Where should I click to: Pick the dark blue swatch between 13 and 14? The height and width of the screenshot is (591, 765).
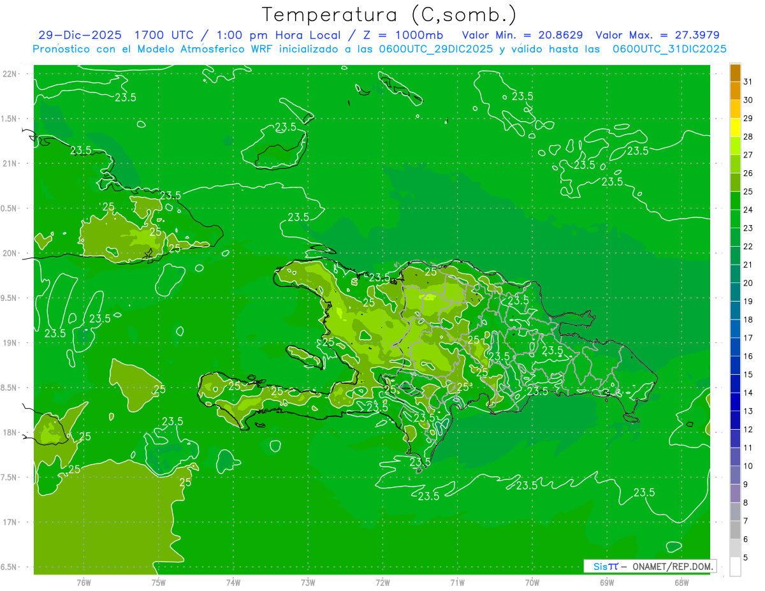[735, 402]
